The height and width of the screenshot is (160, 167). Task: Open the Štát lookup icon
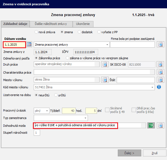(x=160, y=80)
